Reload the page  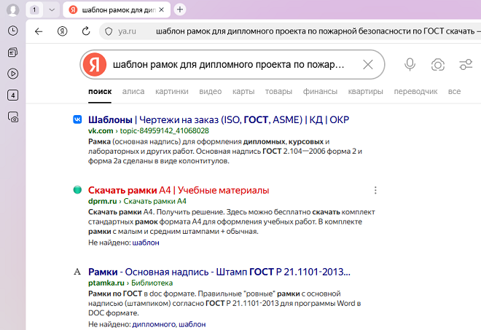(86, 31)
